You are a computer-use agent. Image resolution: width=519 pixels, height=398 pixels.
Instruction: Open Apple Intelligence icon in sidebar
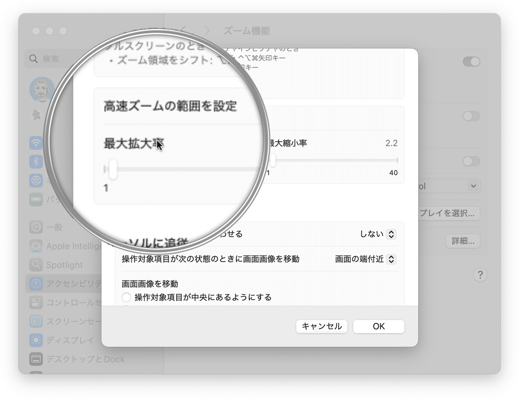click(36, 246)
